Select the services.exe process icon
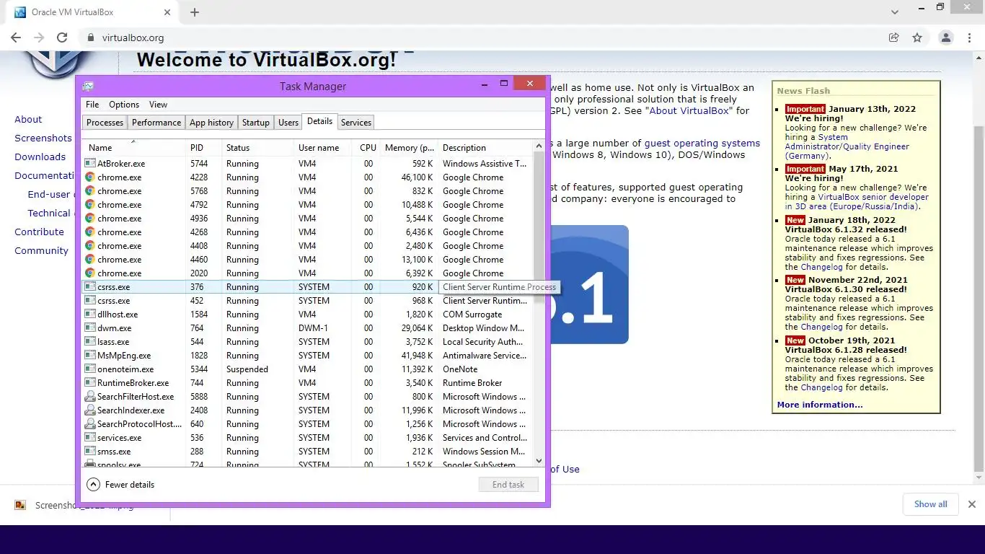The height and width of the screenshot is (554, 985). point(90,438)
